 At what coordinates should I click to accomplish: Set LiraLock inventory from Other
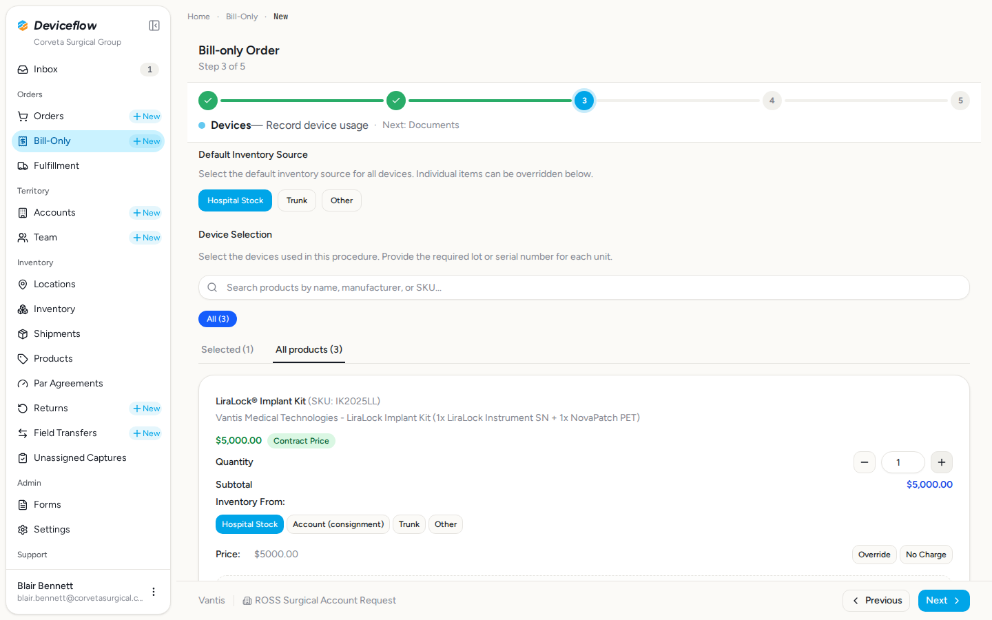pyautogui.click(x=446, y=524)
